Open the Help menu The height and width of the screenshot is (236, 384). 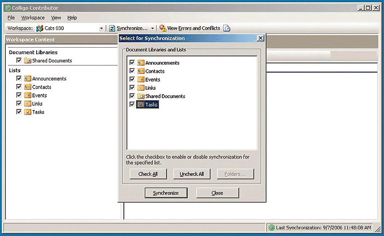click(72, 18)
